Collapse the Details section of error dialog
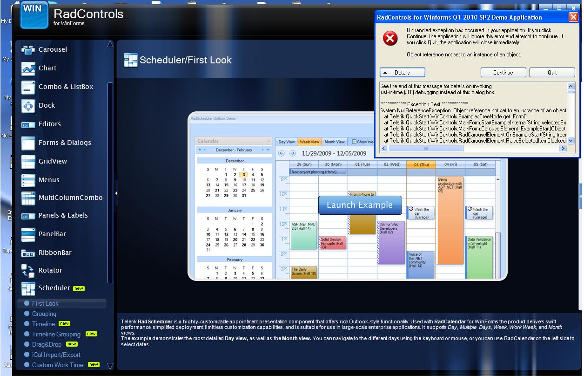 402,73
